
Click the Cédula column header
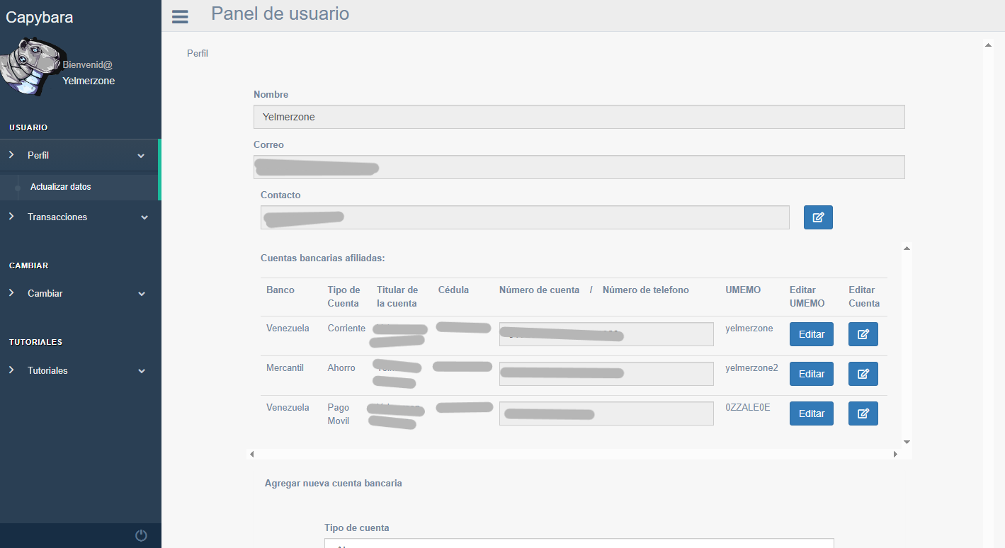453,290
